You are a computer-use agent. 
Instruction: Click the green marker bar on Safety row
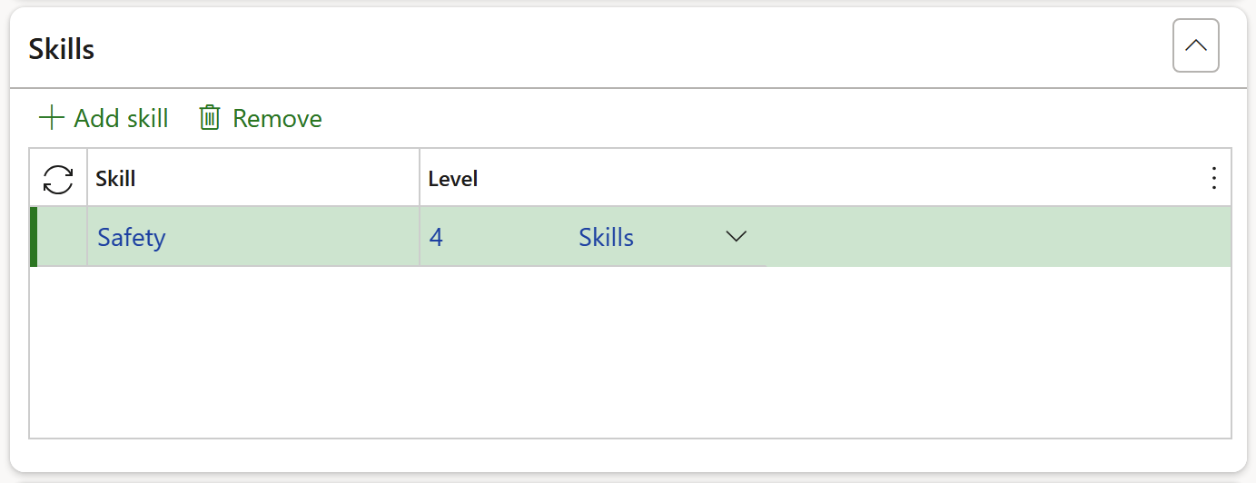coord(34,238)
